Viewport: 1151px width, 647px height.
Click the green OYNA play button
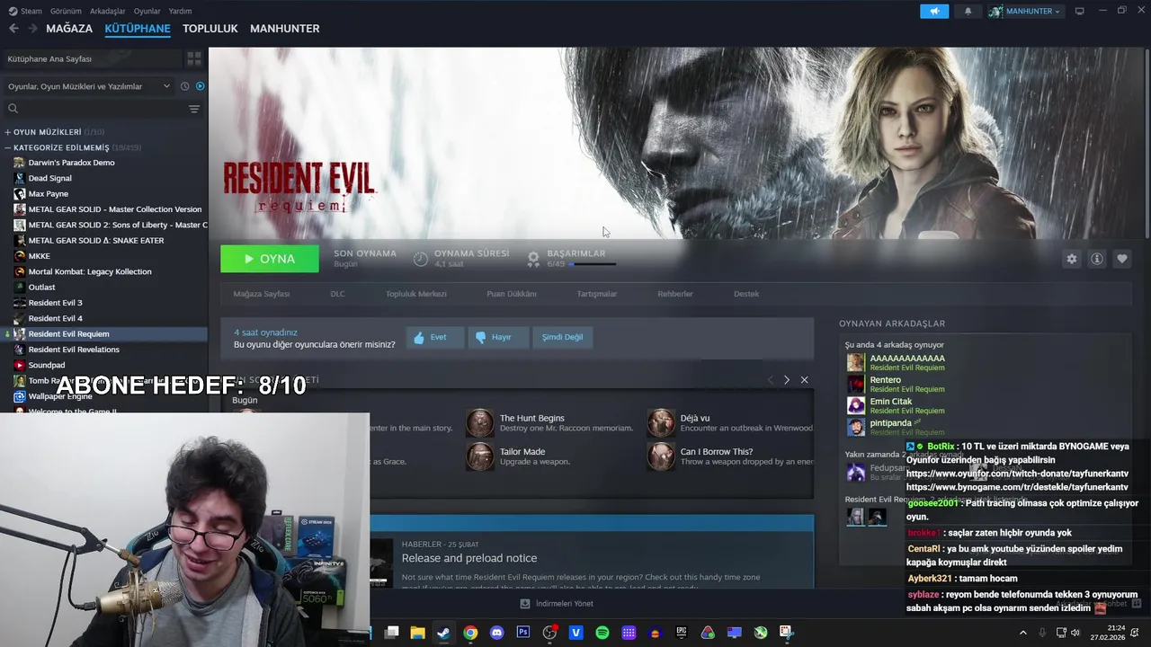click(x=270, y=259)
